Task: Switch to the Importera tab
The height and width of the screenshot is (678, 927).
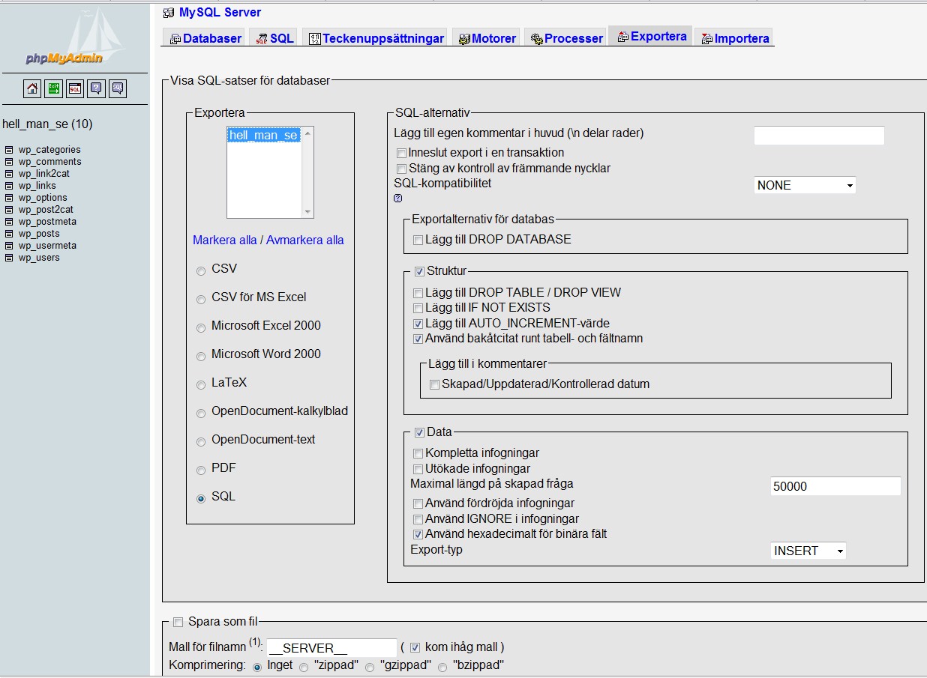Action: pos(735,38)
